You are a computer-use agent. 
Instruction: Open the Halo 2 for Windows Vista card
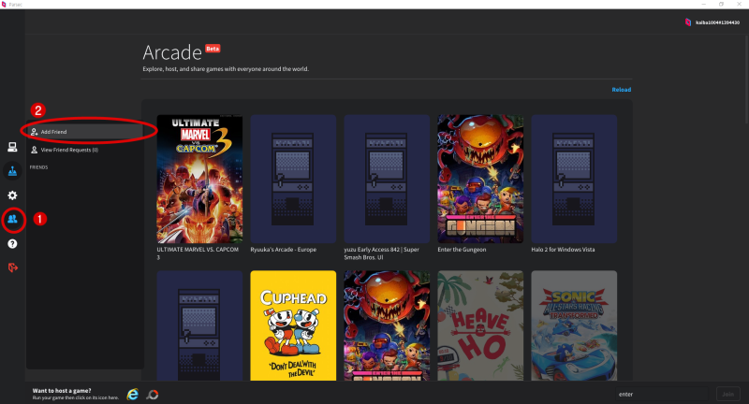pos(574,179)
